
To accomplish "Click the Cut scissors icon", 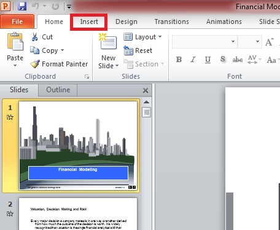I will (34, 37).
